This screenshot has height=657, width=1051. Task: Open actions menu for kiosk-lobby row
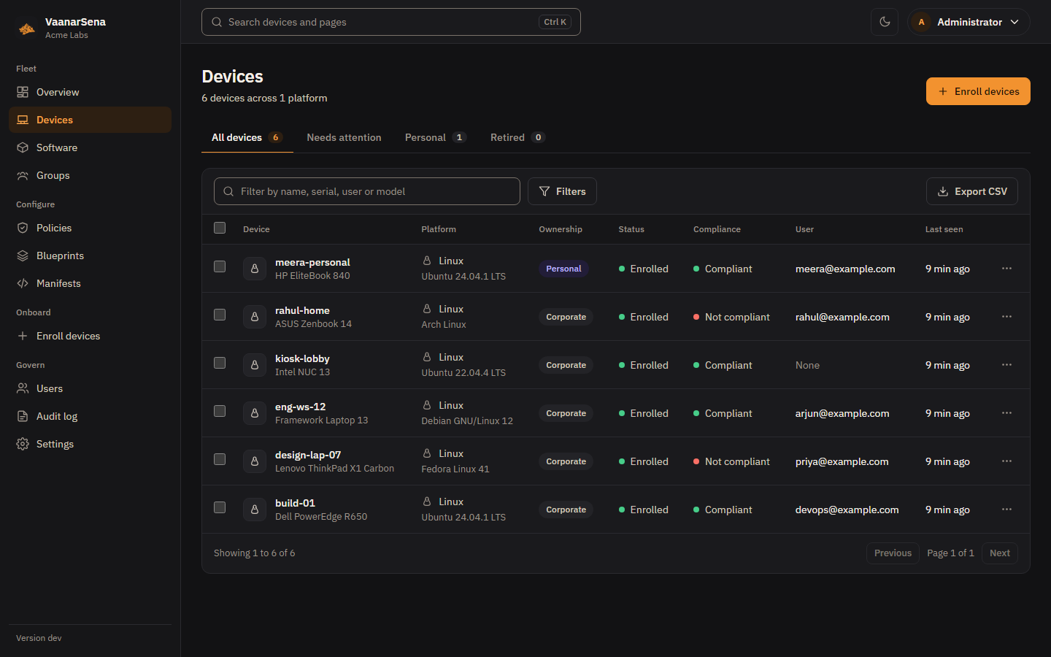point(1006,365)
